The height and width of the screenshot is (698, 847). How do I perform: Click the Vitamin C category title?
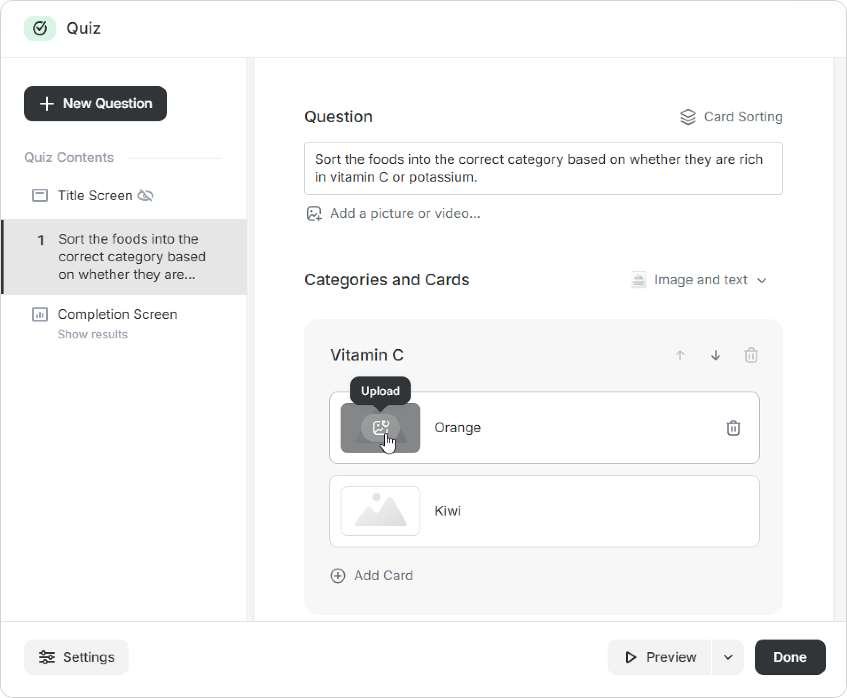click(x=367, y=355)
